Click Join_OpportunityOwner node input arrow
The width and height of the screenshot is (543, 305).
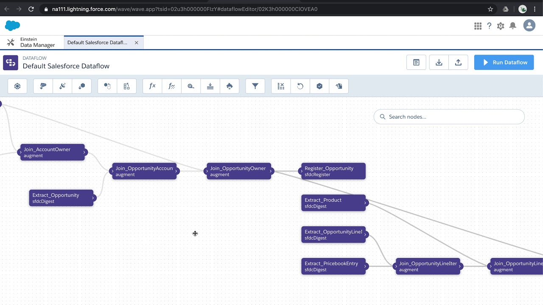[x=206, y=171]
